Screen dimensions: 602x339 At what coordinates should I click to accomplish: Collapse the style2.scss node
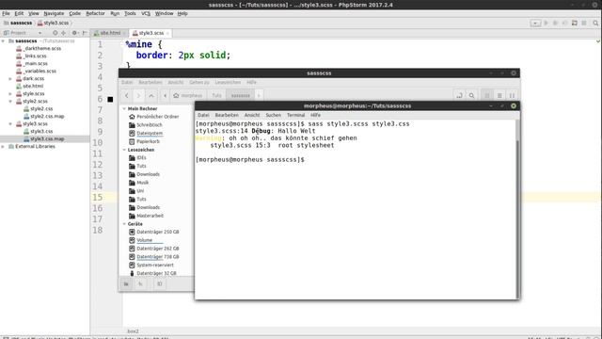pos(10,102)
